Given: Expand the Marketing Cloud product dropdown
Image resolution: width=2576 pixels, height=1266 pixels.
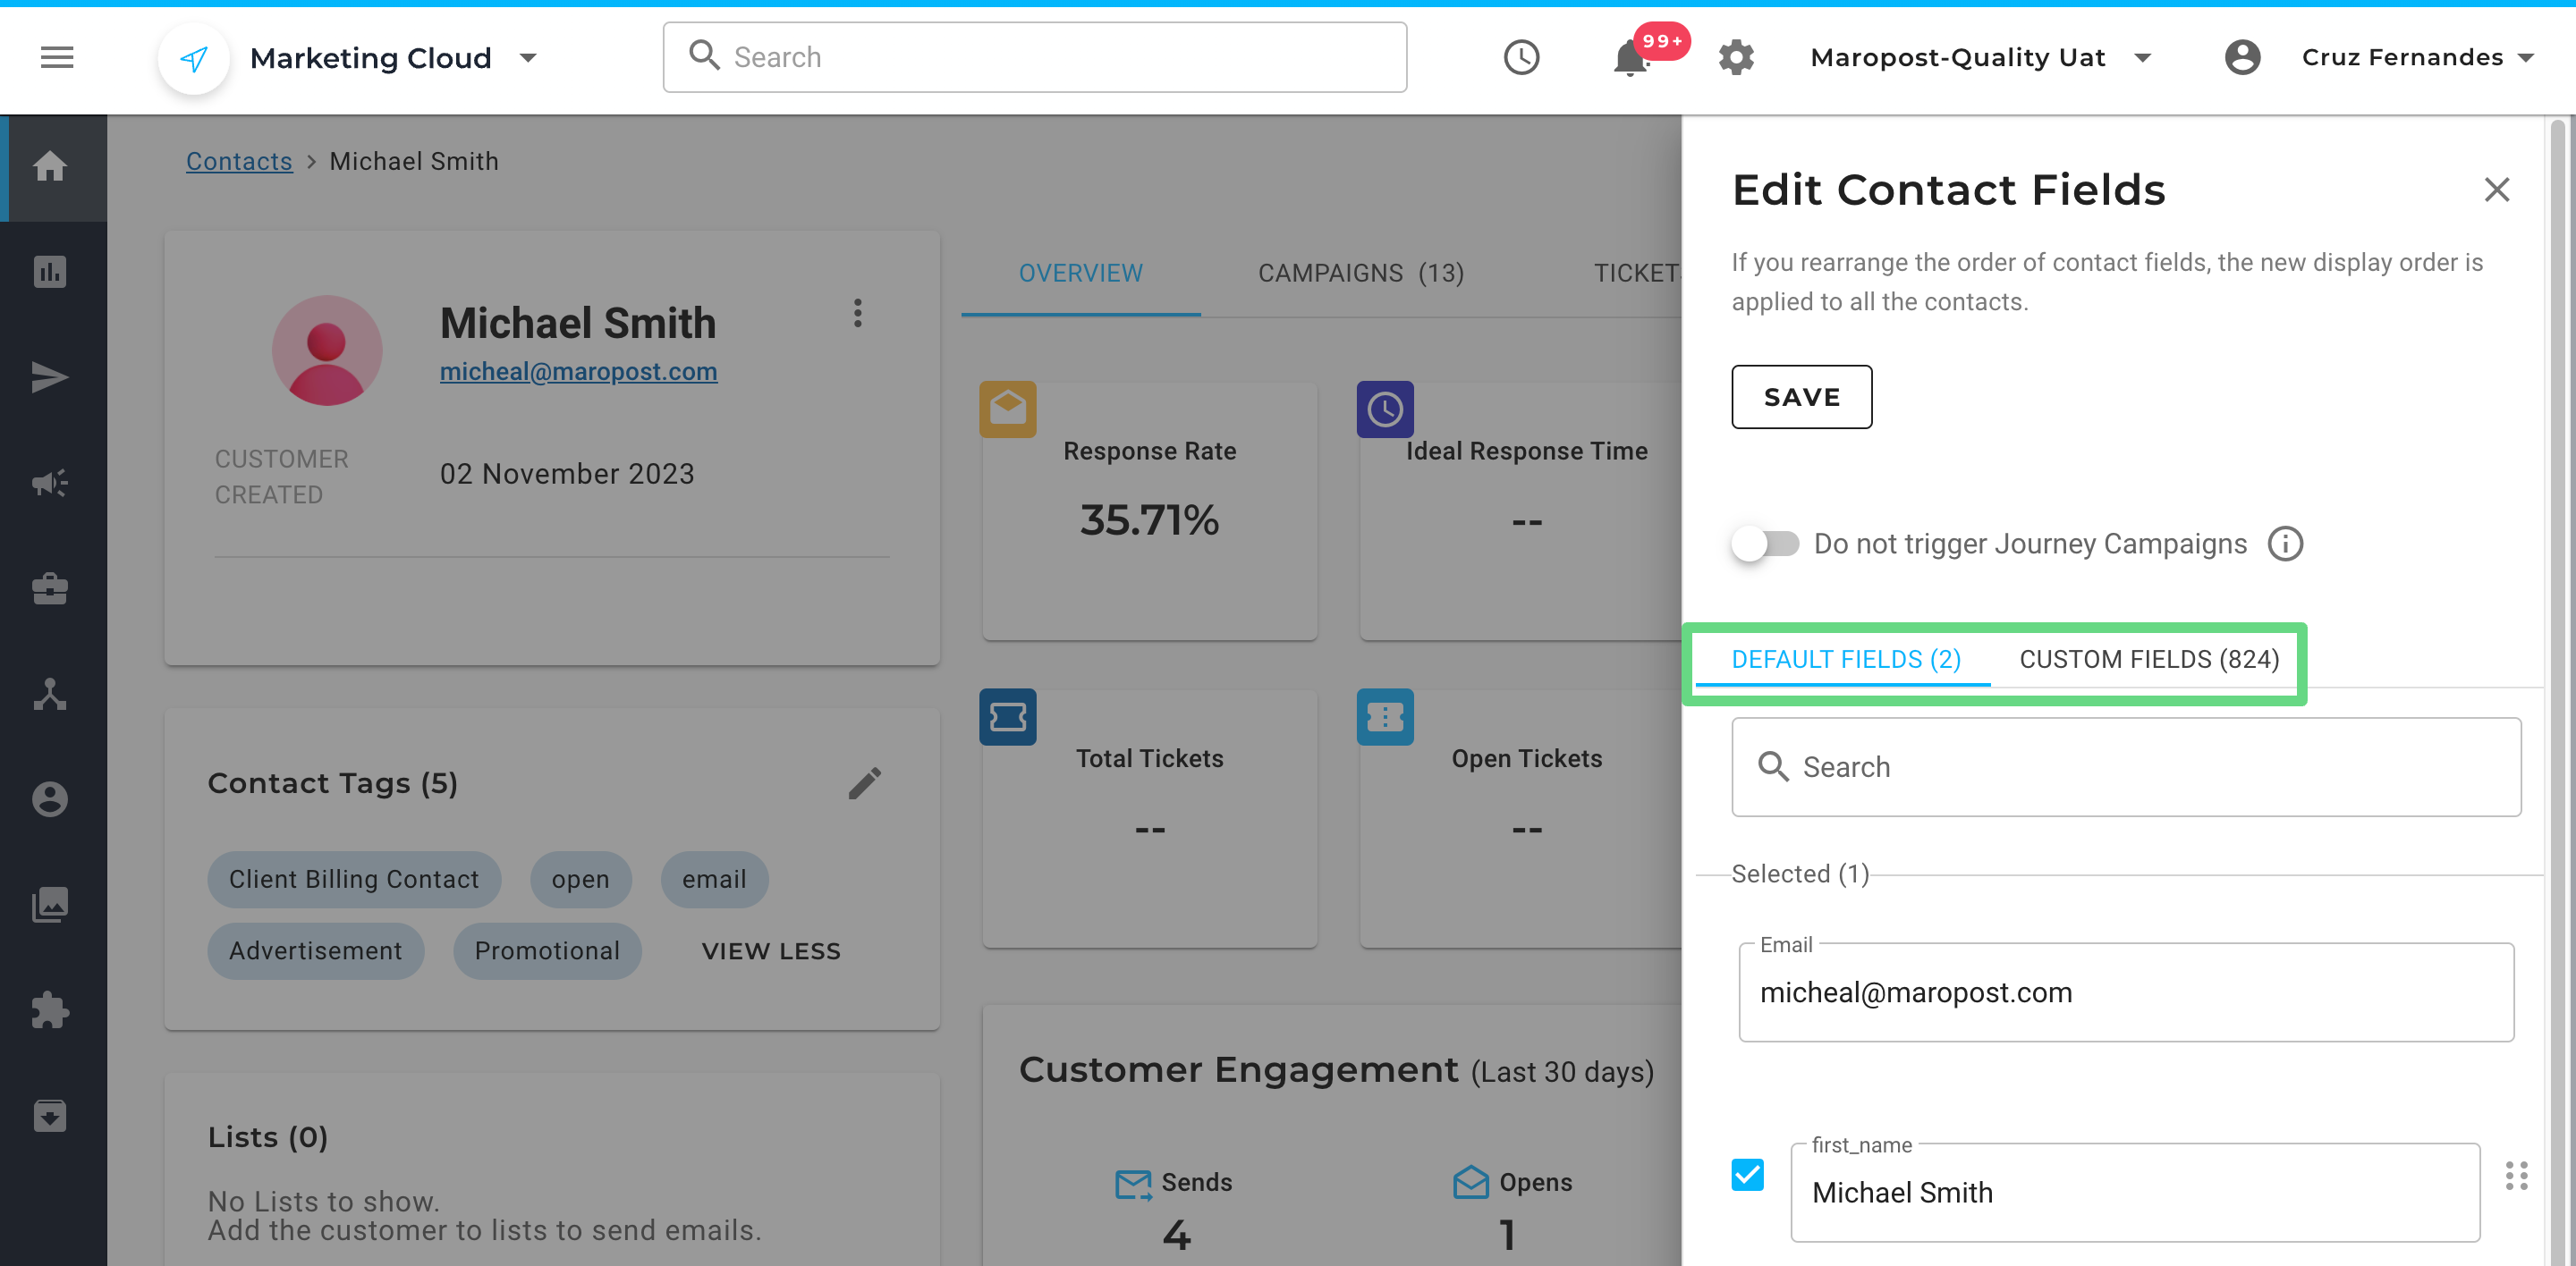Looking at the screenshot, I should coord(529,58).
